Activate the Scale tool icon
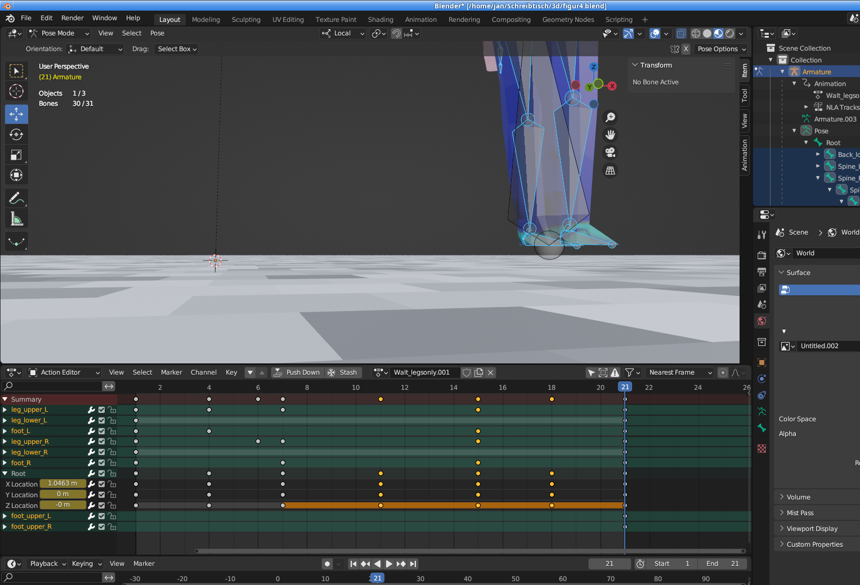This screenshot has height=585, width=860. (16, 155)
